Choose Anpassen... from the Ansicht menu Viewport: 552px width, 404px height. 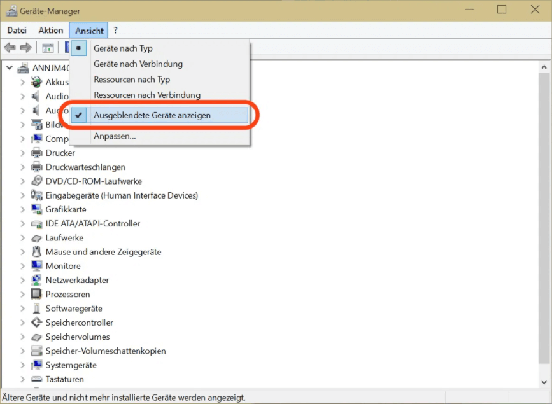115,136
